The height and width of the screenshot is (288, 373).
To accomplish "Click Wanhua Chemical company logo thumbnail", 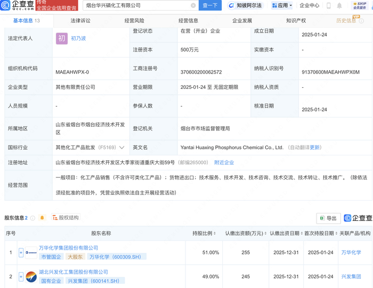I will 31,252.
